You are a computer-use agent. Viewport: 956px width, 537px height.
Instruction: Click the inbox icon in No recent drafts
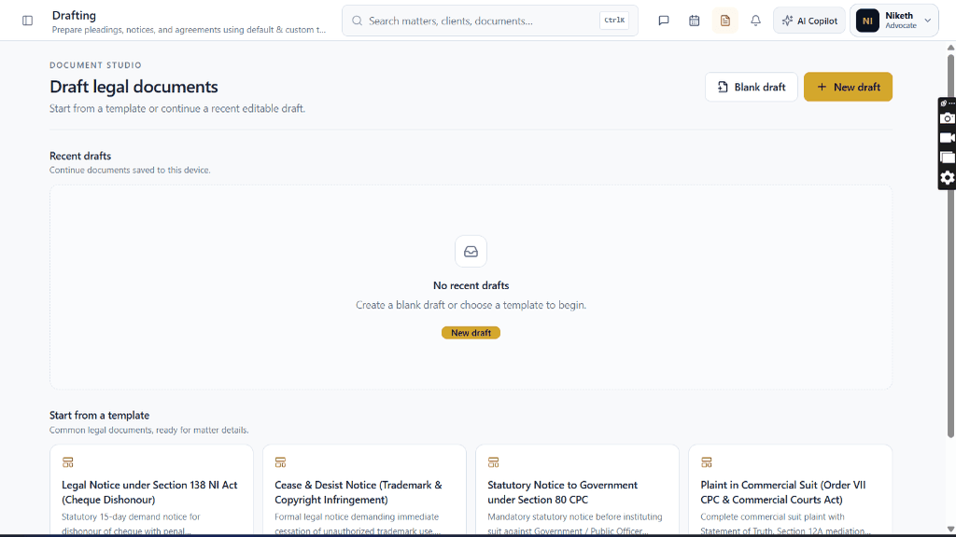(471, 252)
